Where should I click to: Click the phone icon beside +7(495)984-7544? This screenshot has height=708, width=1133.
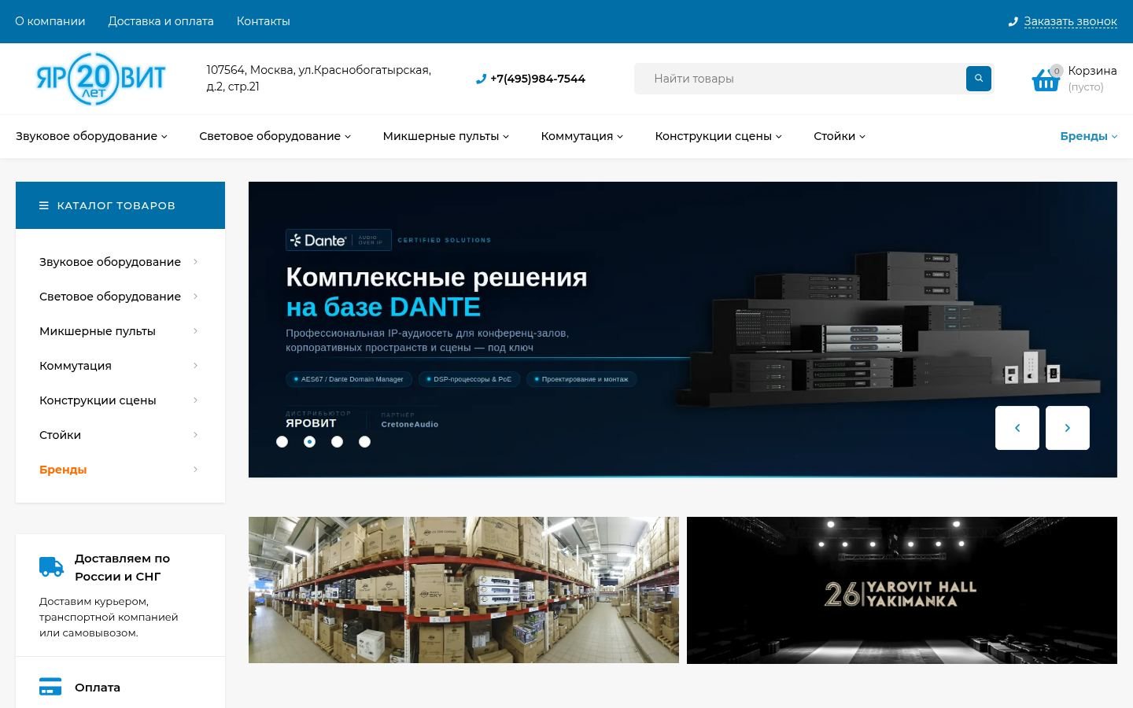481,79
